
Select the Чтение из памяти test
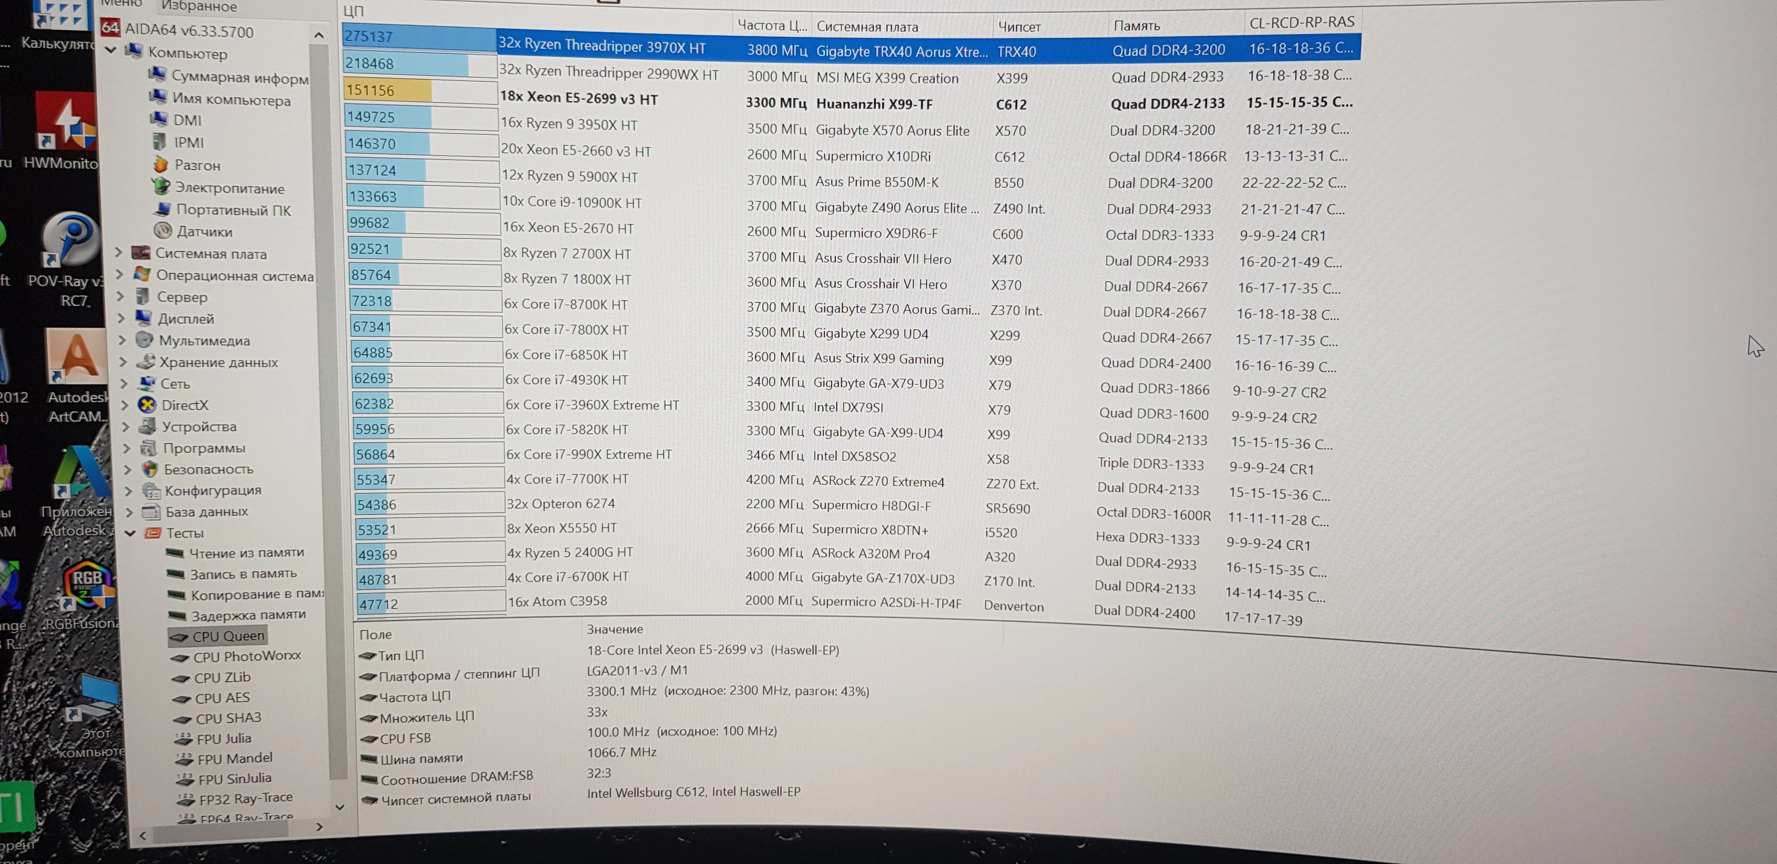coord(245,553)
